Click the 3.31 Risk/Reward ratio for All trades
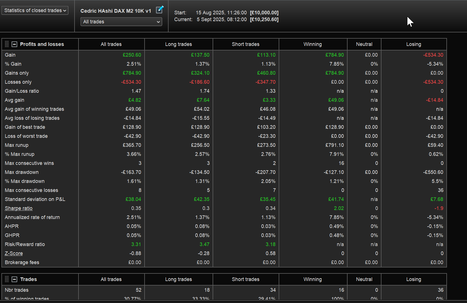Screen dimensions: 467x303 (x=136, y=244)
